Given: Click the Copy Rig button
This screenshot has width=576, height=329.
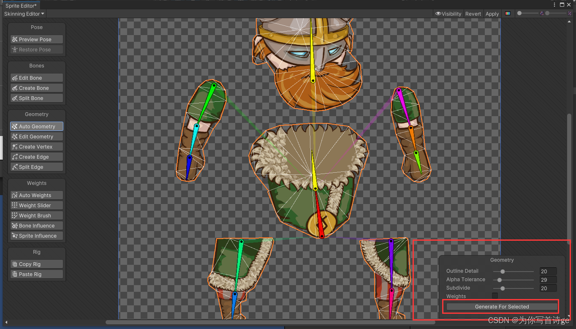Looking at the screenshot, I should click(x=37, y=264).
